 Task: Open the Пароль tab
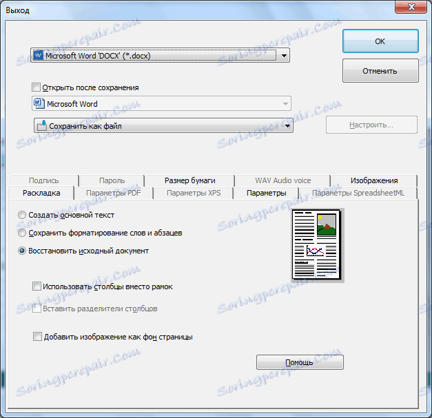point(112,180)
